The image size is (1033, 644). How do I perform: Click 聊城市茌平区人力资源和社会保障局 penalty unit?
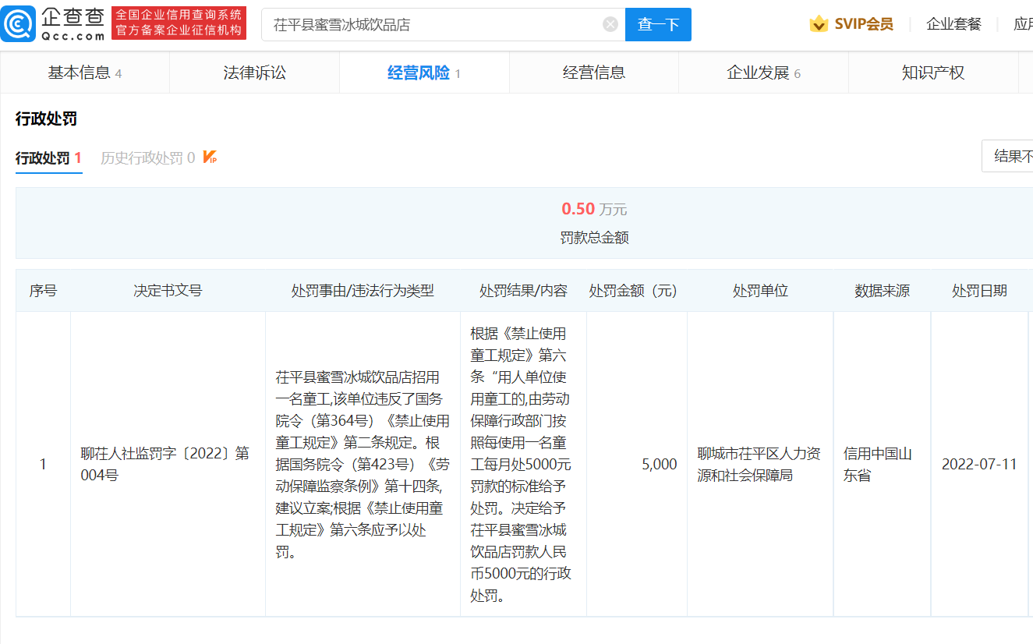point(759,464)
